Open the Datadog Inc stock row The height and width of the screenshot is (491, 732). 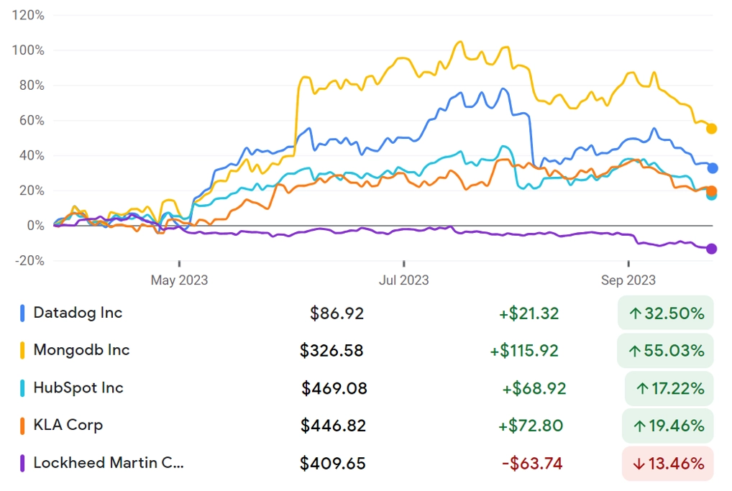pyautogui.click(x=366, y=313)
